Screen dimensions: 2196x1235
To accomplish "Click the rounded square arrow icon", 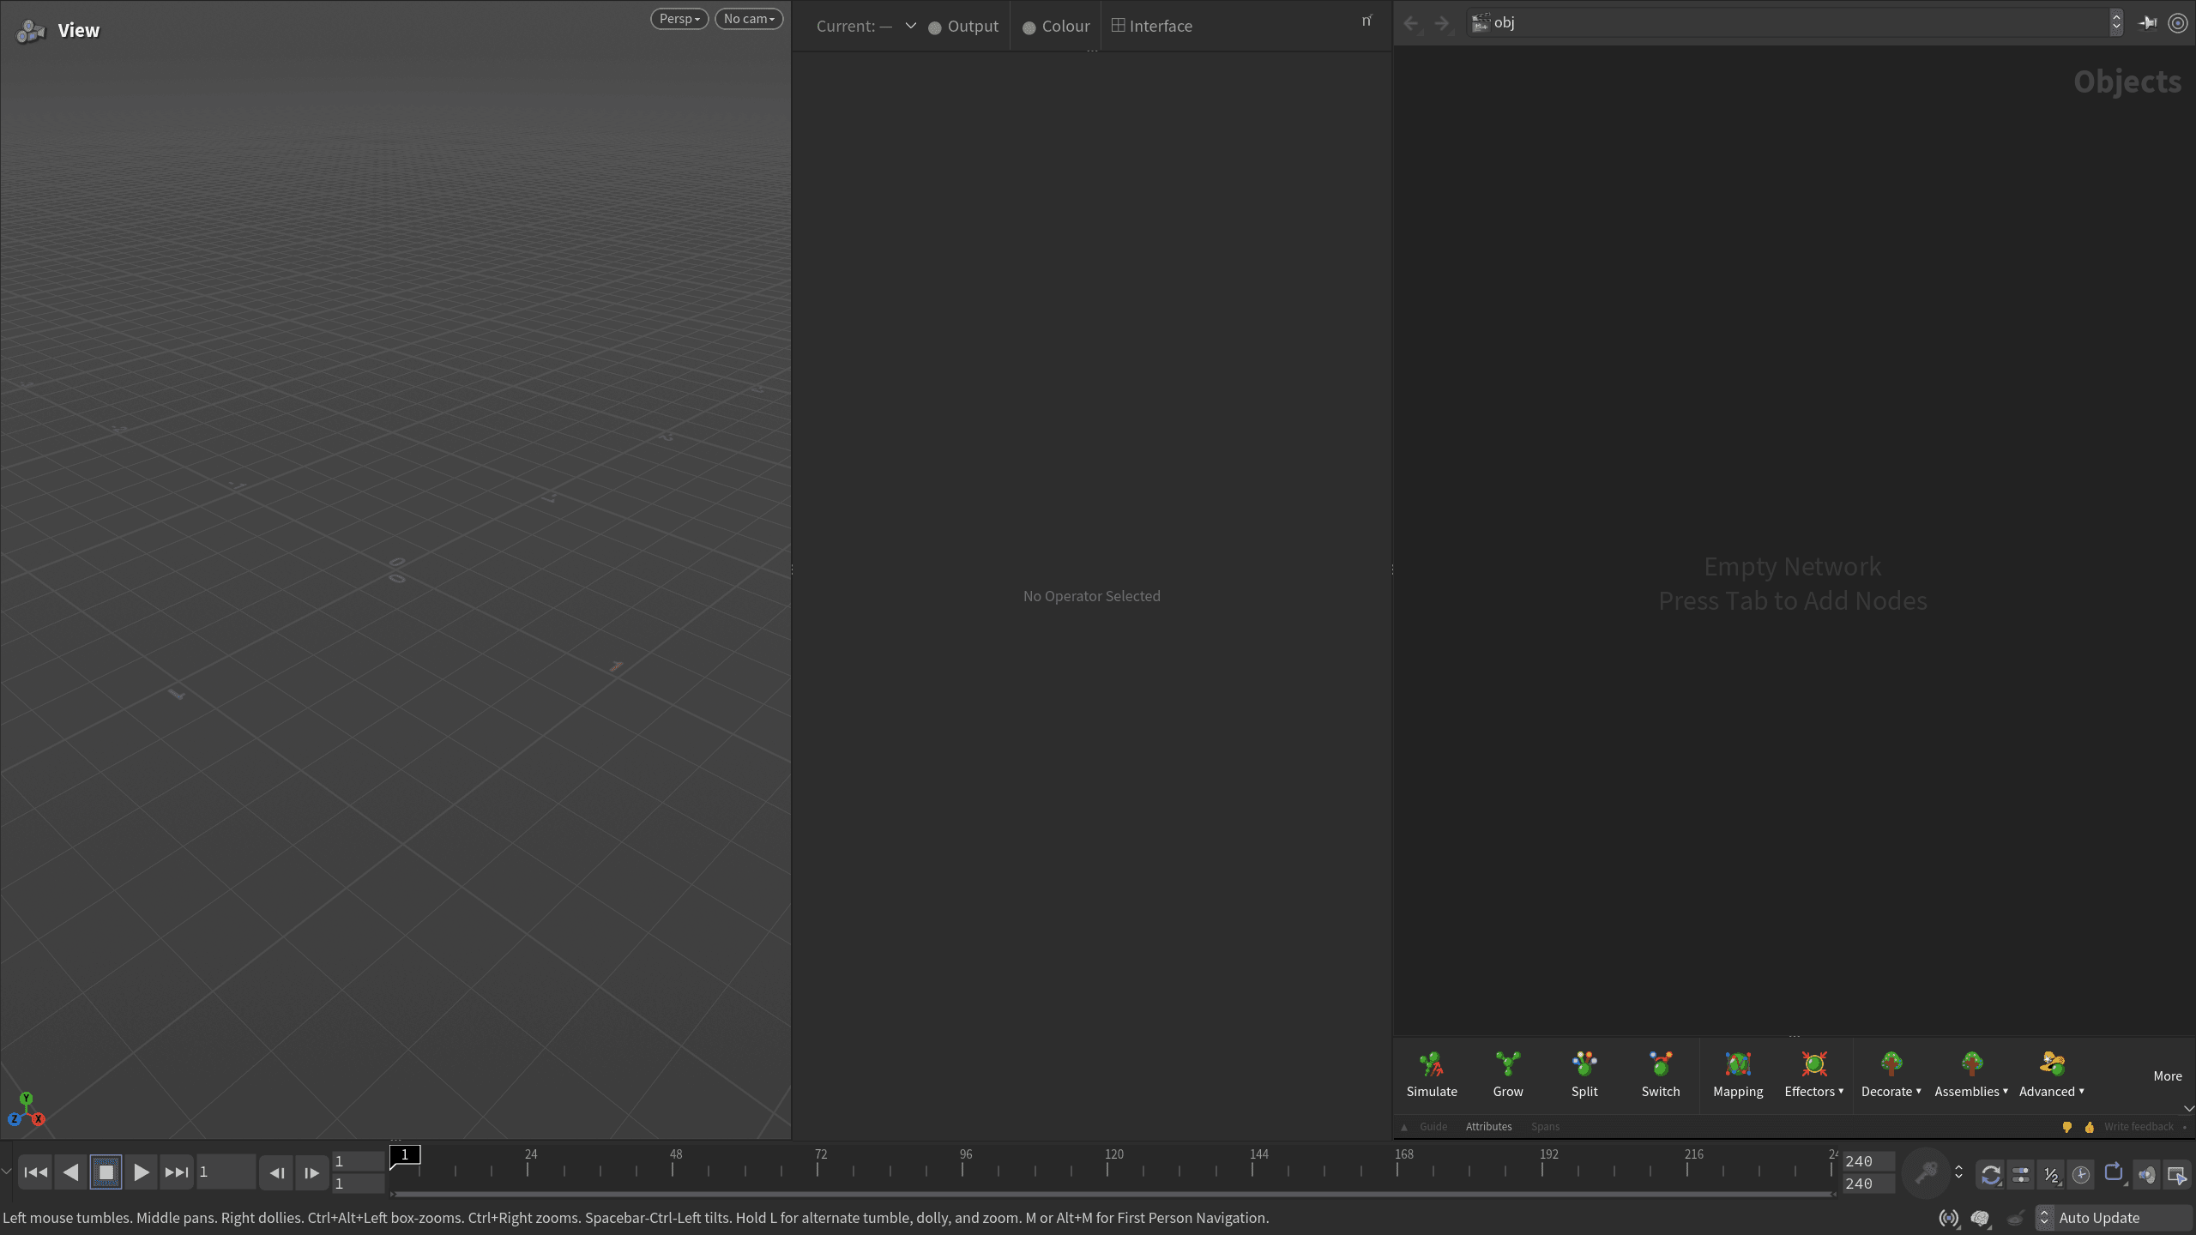I will 2115,1172.
